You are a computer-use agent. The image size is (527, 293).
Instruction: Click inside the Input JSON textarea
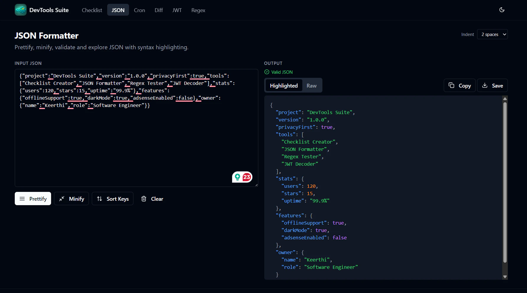(136, 128)
